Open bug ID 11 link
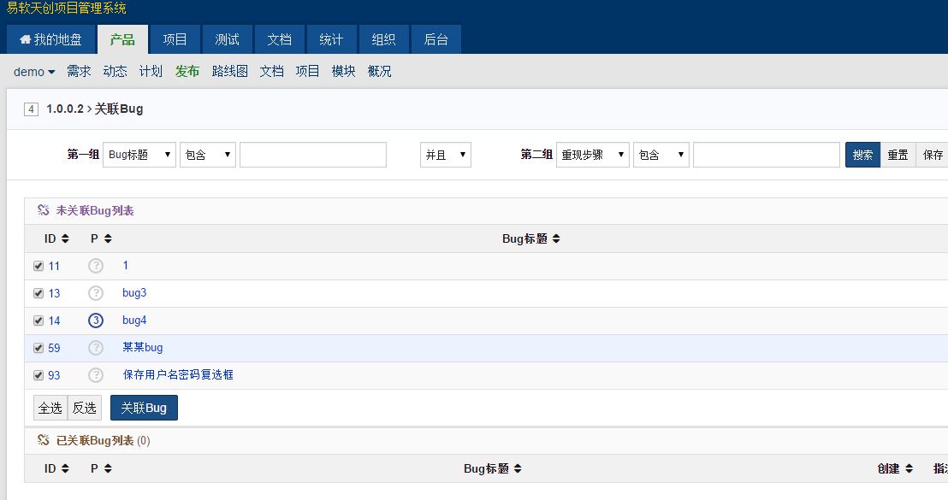This screenshot has width=948, height=500. pos(54,266)
